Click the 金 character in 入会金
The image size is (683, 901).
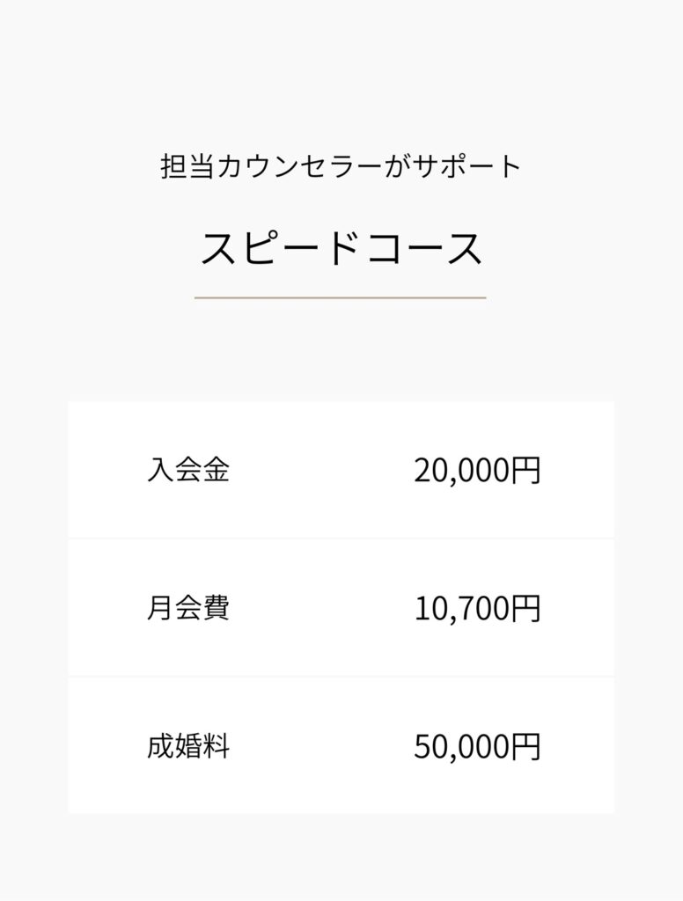point(216,471)
